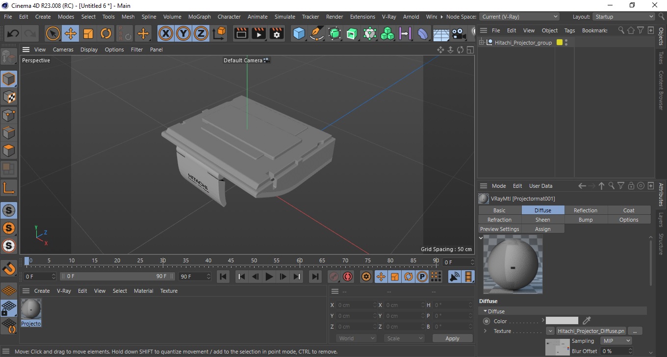Add a camera object

(459, 34)
